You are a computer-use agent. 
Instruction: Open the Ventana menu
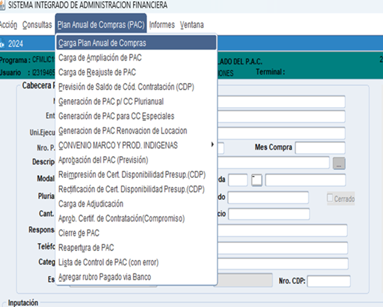(192, 25)
